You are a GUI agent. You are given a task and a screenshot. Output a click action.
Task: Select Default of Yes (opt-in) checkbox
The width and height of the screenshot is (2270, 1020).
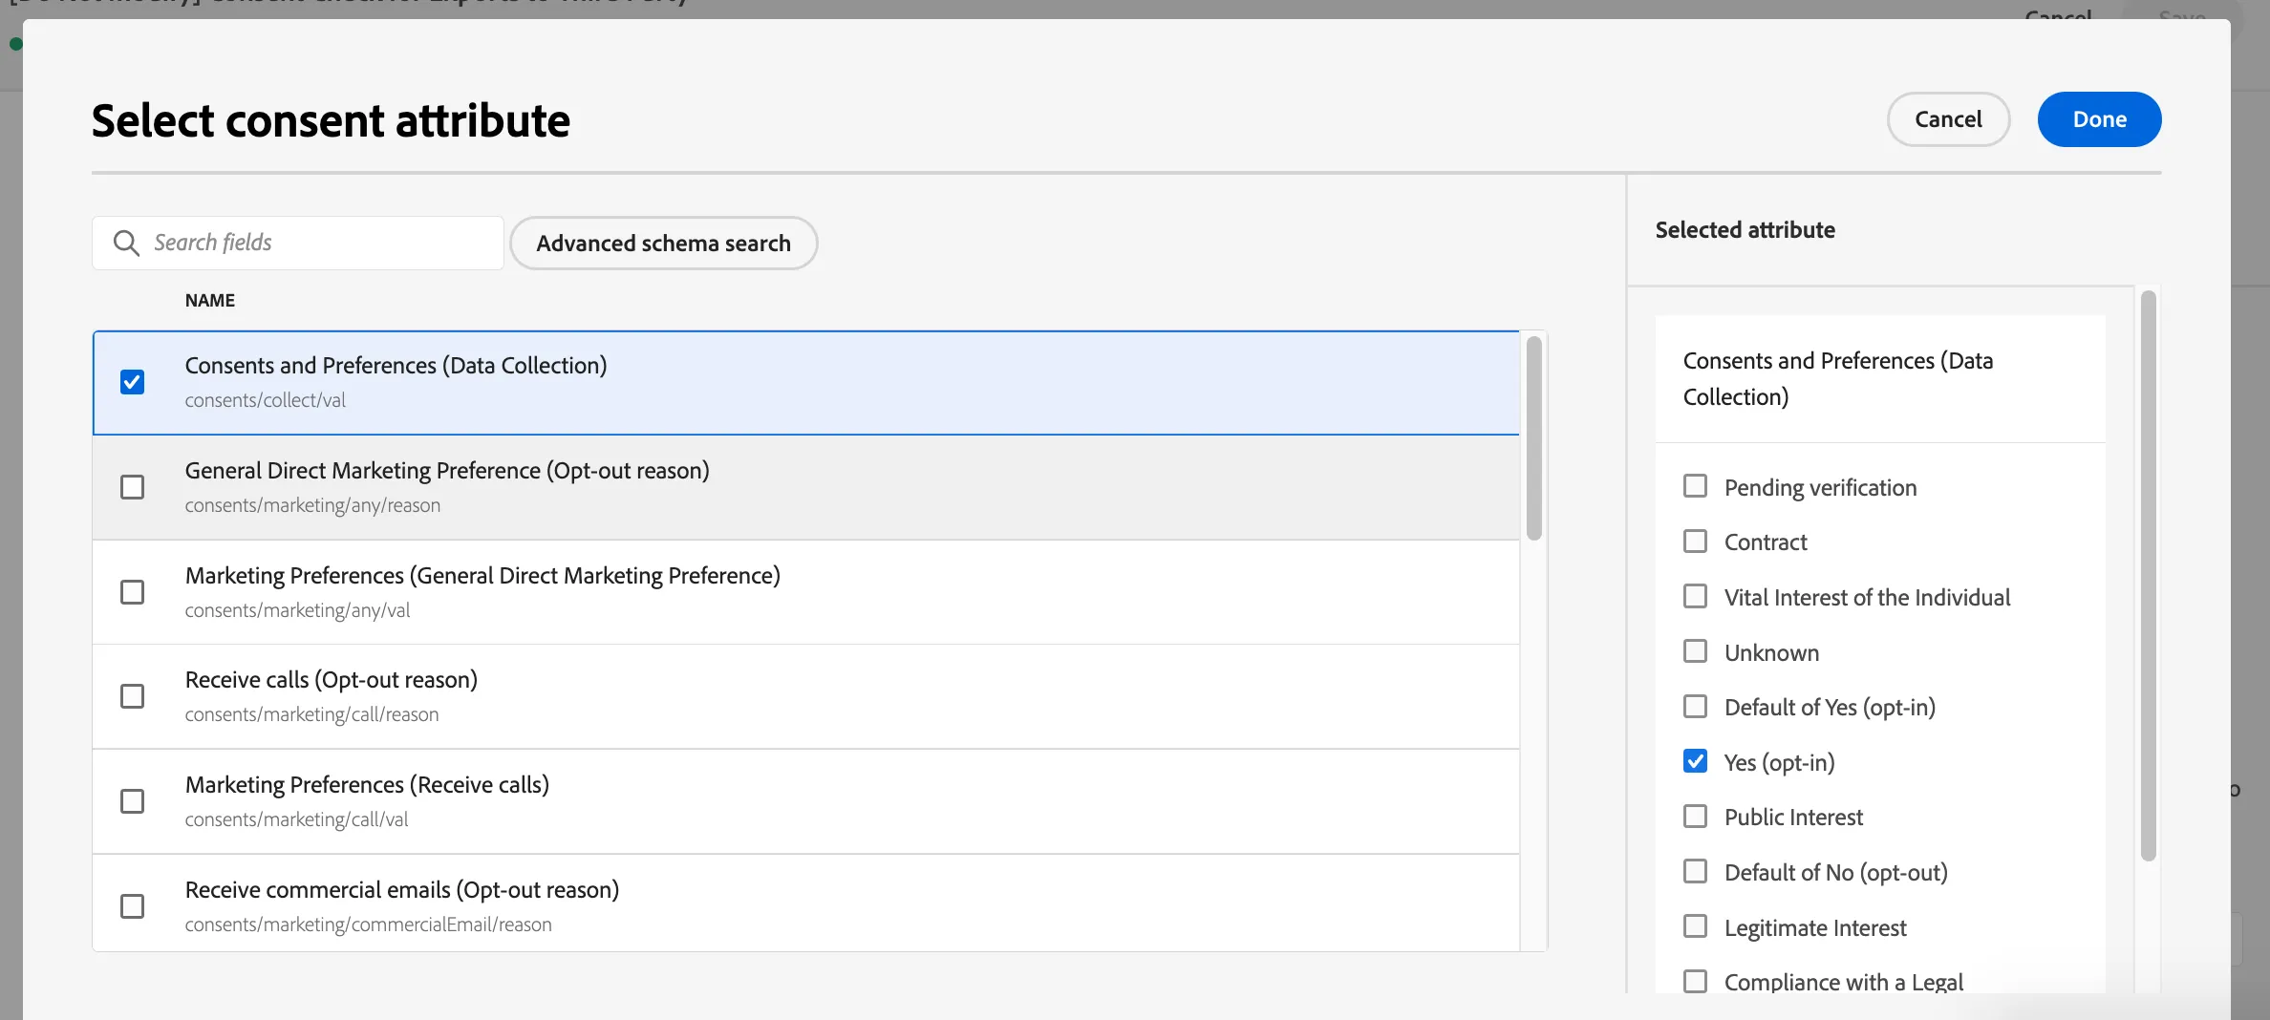[1695, 707]
